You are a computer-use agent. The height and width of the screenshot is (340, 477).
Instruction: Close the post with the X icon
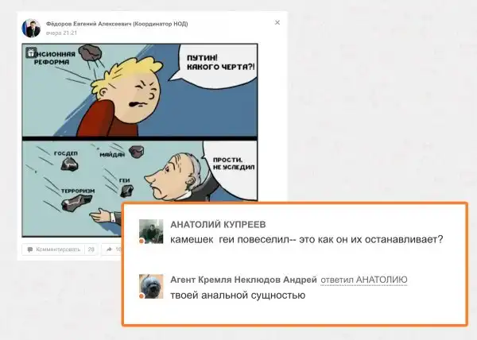click(x=277, y=23)
